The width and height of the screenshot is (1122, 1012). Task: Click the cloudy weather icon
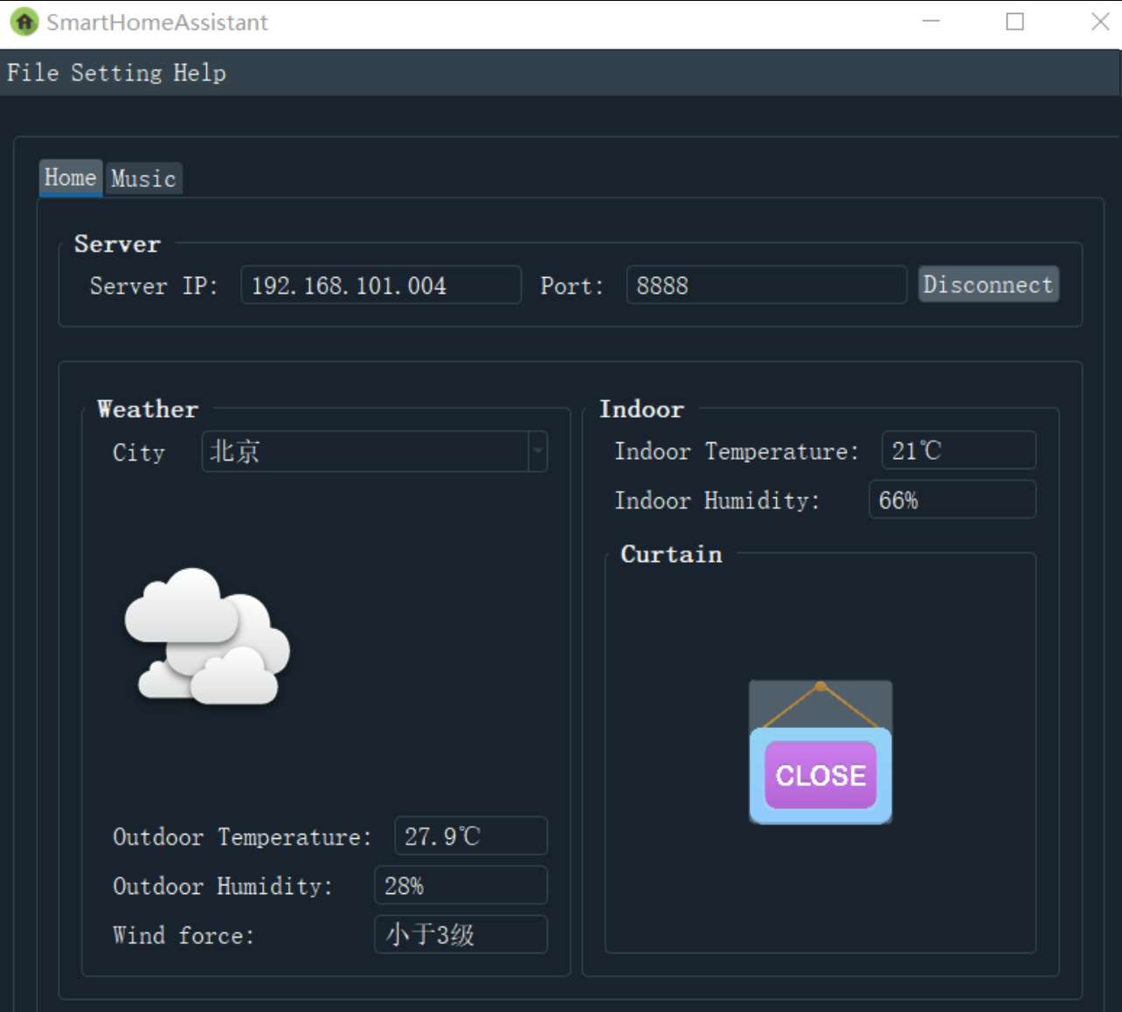click(x=207, y=637)
